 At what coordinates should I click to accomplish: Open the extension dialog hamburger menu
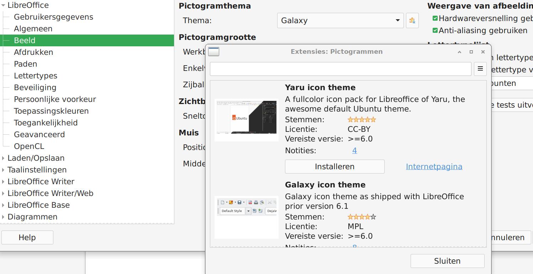tap(480, 69)
